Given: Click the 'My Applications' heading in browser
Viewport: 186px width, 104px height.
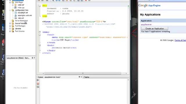Looking at the screenshot, I should (150, 14).
